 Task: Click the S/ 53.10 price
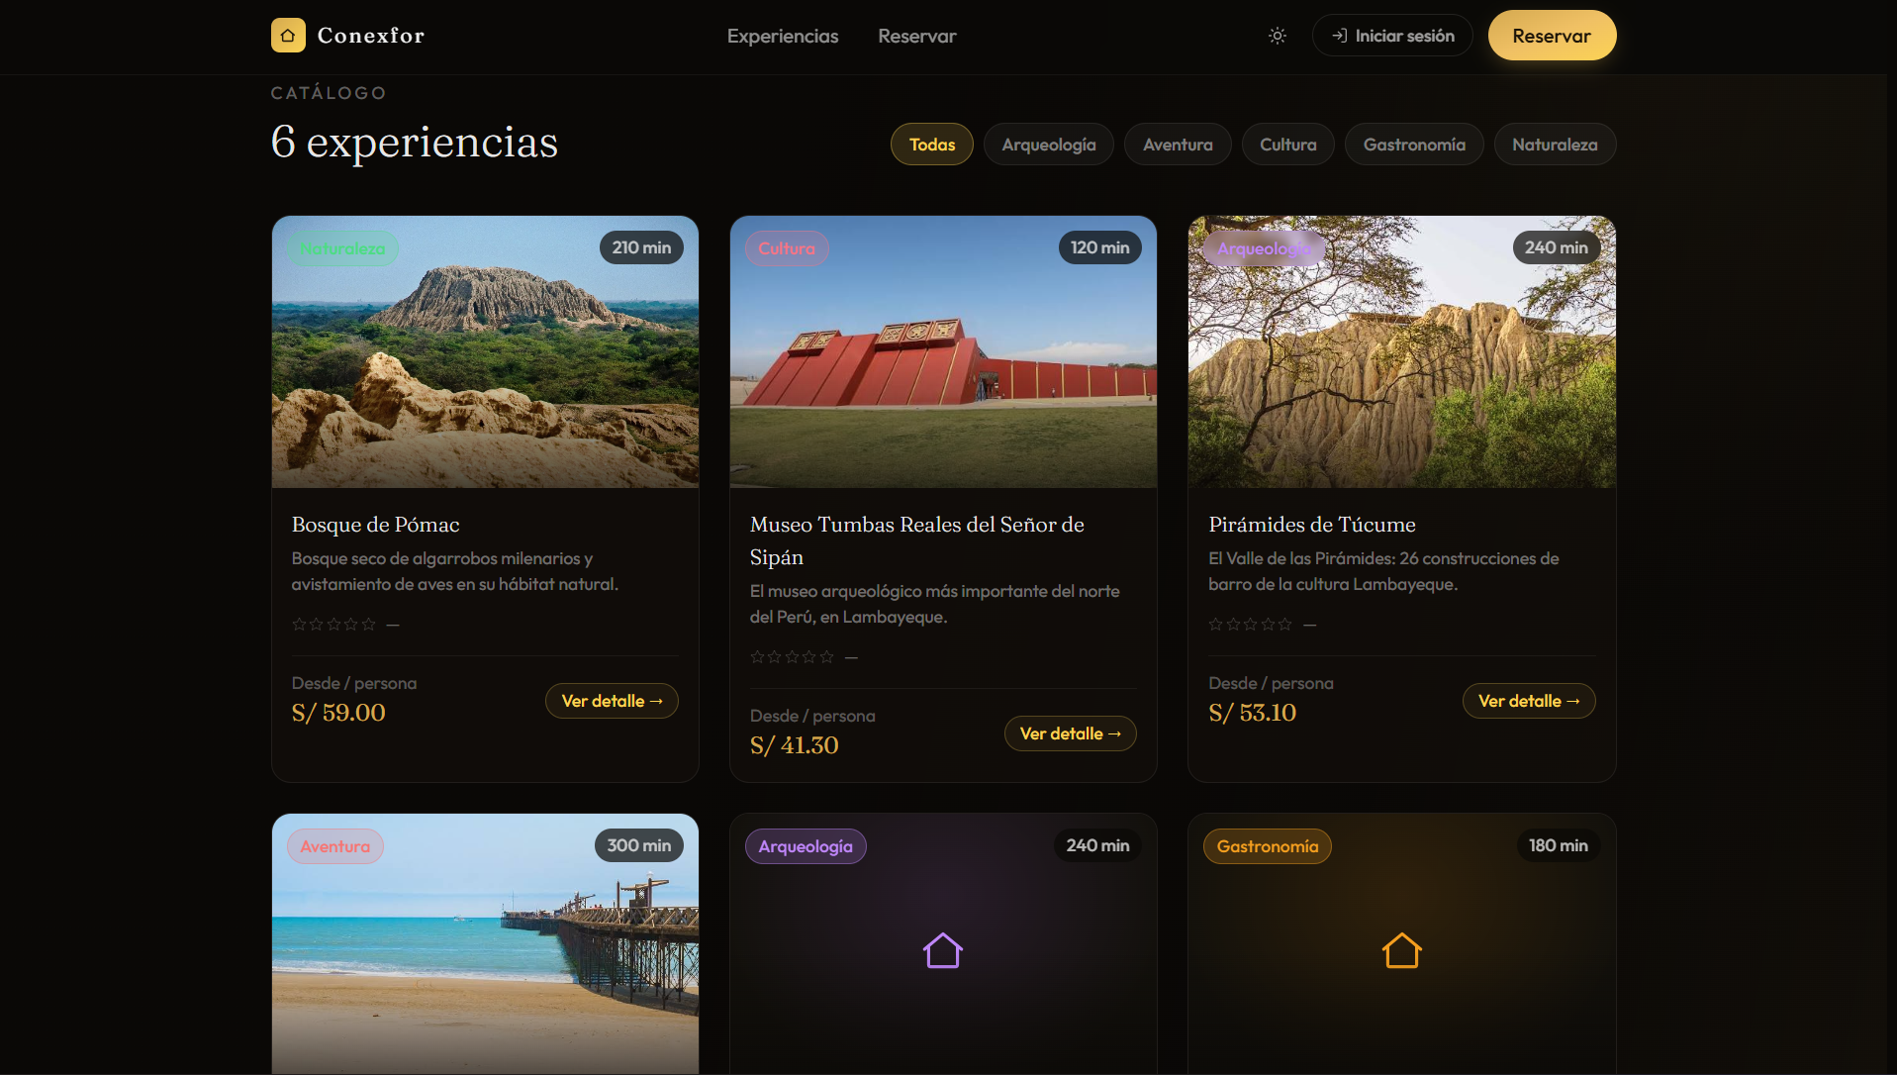[1252, 713]
